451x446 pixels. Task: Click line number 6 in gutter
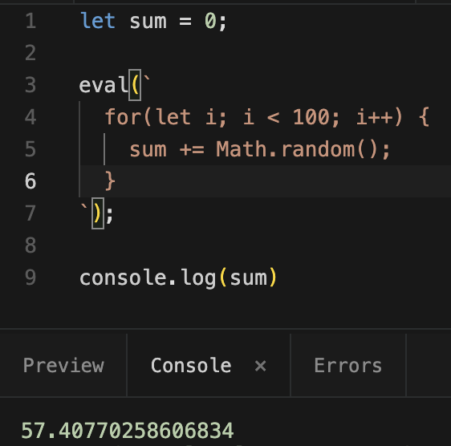[30, 181]
